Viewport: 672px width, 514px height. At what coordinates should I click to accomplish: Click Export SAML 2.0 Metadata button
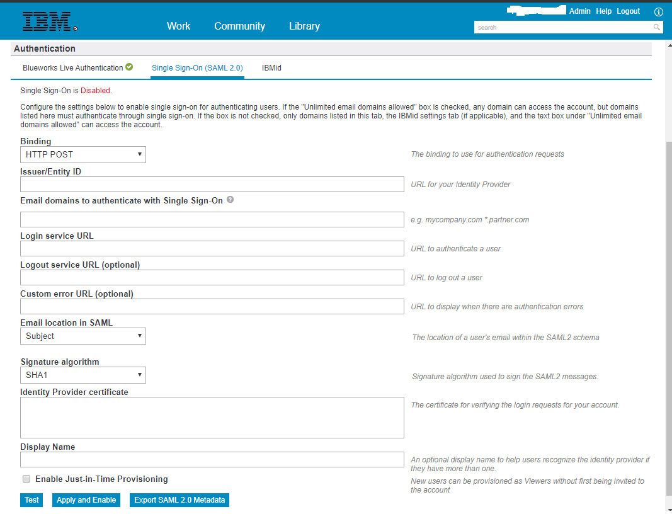(x=179, y=500)
